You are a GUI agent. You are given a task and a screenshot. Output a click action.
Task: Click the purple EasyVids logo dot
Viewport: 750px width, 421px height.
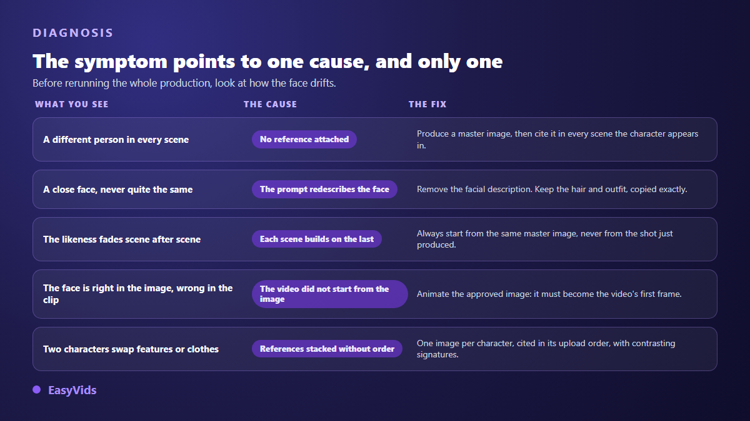pos(36,390)
